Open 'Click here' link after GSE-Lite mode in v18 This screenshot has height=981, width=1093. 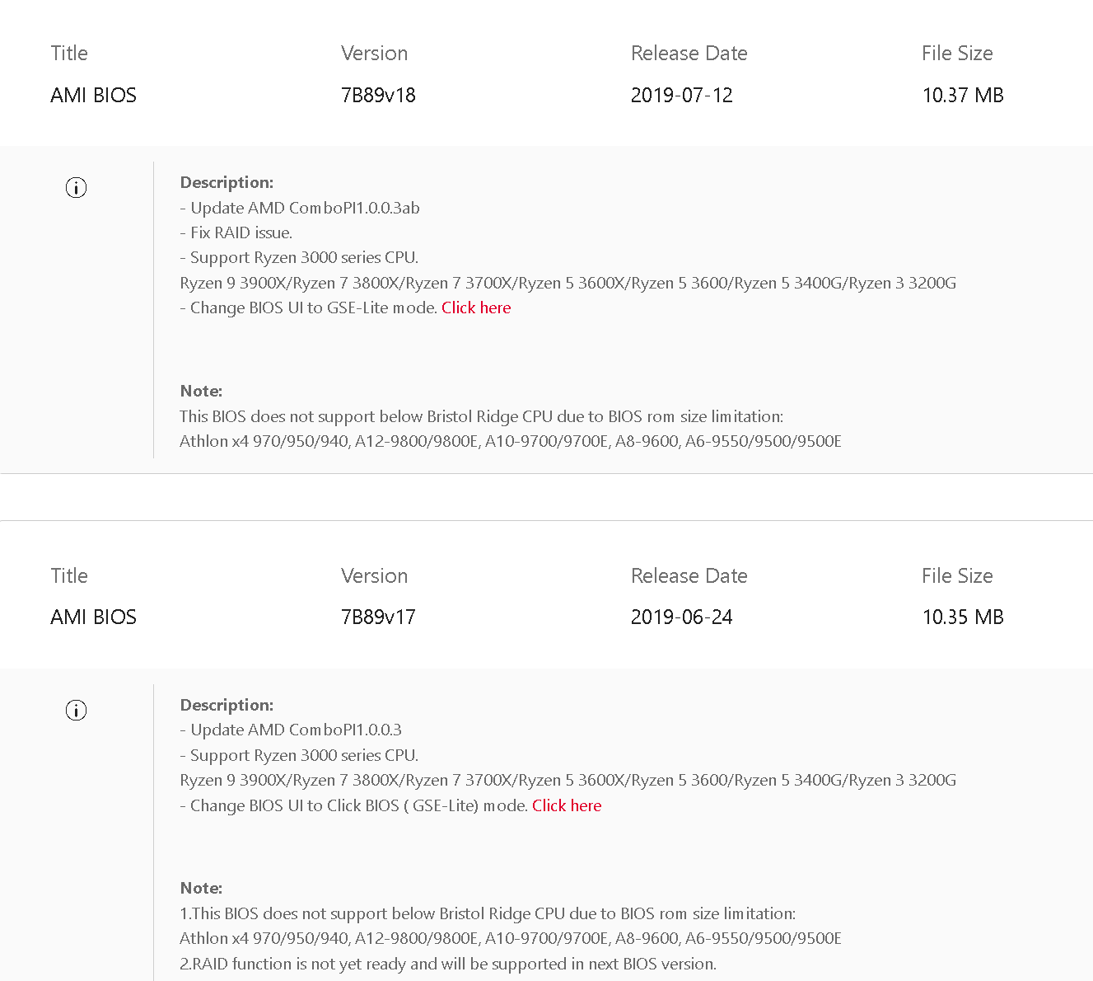pos(476,307)
